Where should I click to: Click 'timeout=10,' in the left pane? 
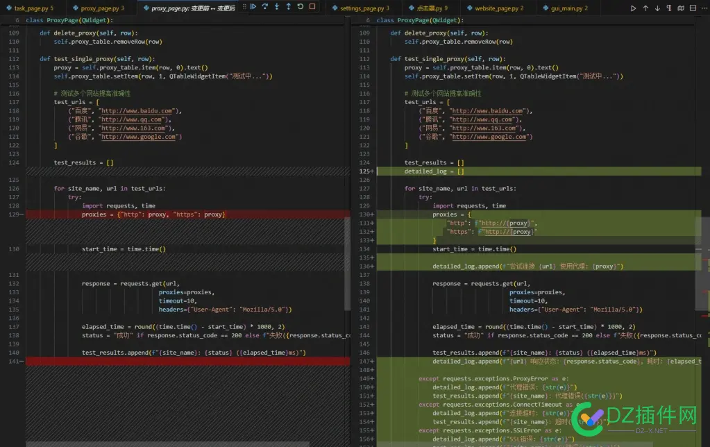[178, 301]
